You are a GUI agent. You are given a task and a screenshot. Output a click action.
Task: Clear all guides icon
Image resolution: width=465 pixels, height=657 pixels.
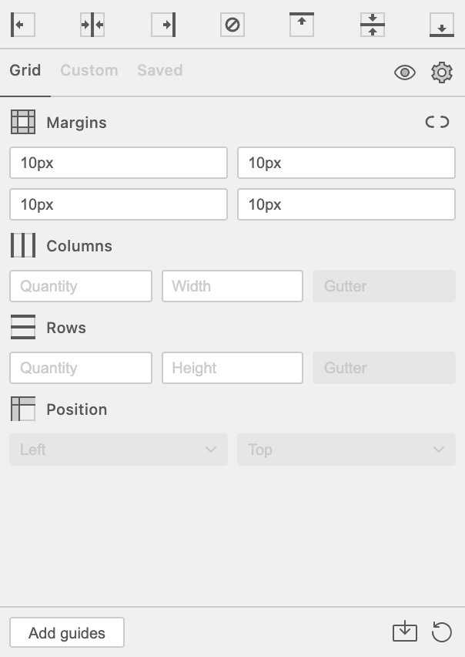click(232, 25)
